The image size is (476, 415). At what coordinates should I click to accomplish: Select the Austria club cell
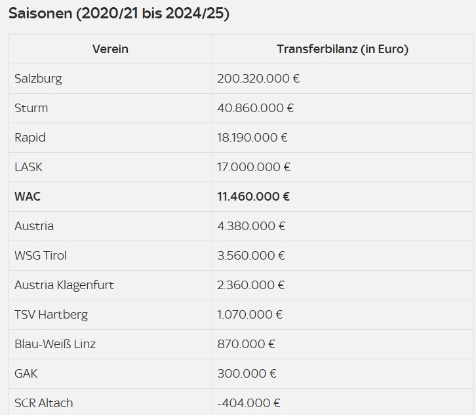[34, 226]
